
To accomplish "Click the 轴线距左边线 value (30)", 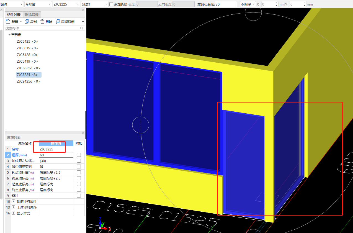I will point(56,161).
